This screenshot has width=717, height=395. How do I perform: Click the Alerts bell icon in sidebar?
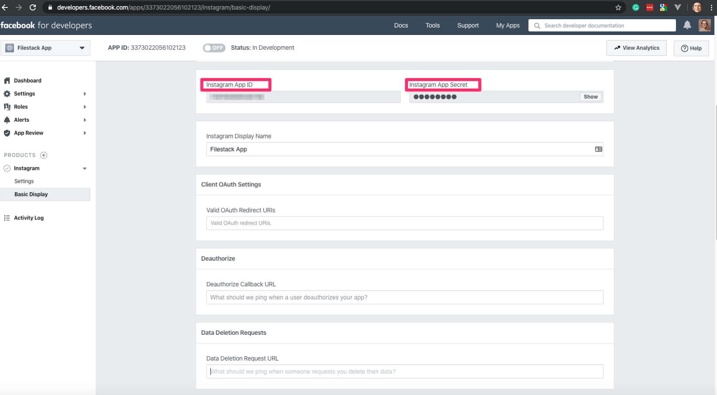click(x=7, y=120)
